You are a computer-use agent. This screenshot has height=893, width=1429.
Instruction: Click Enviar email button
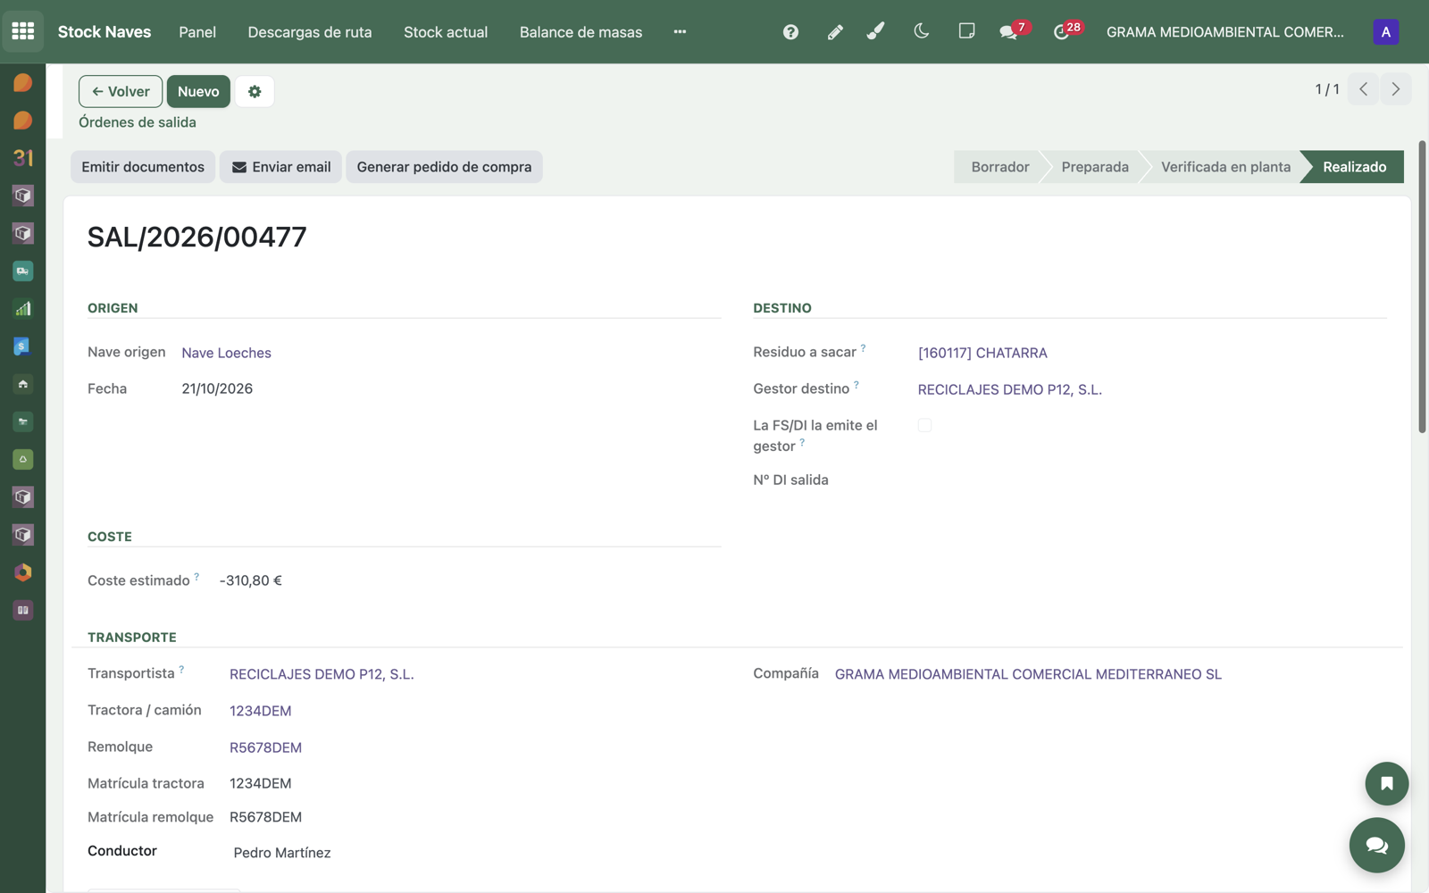click(x=281, y=167)
